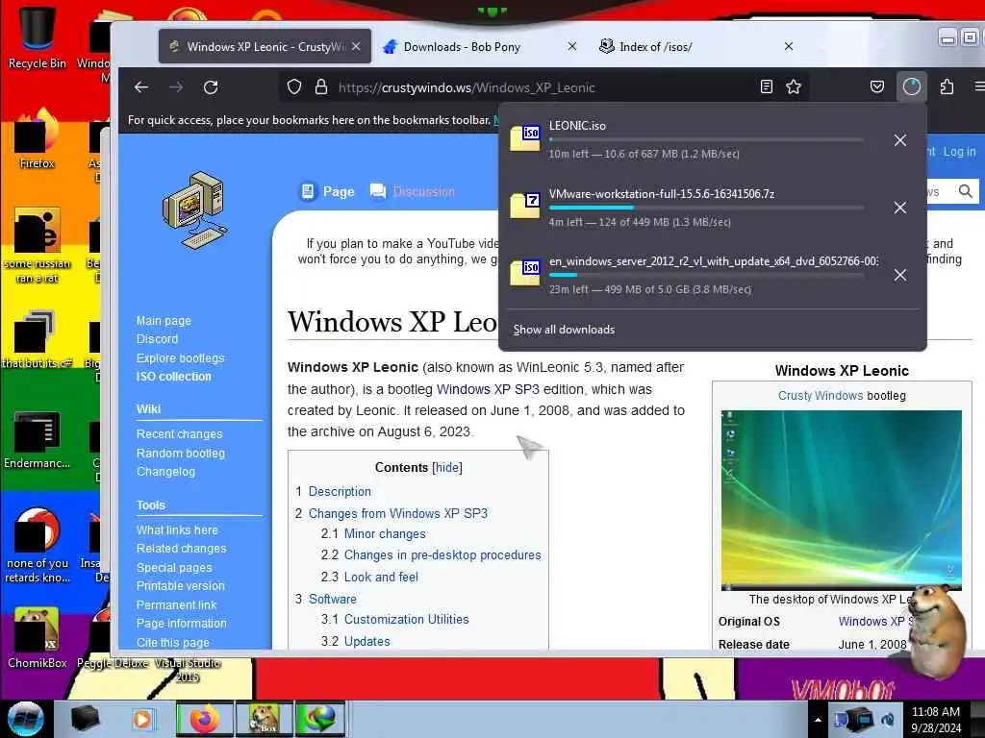Click the VMware 7z archive icon

[x=525, y=206]
